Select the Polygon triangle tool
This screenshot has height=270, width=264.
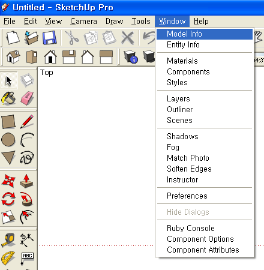(x=8, y=157)
